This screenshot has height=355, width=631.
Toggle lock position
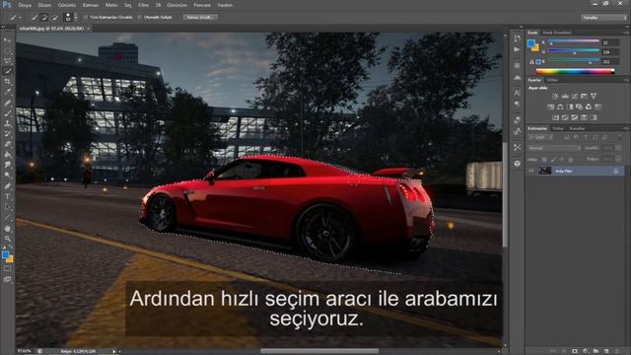[562, 160]
